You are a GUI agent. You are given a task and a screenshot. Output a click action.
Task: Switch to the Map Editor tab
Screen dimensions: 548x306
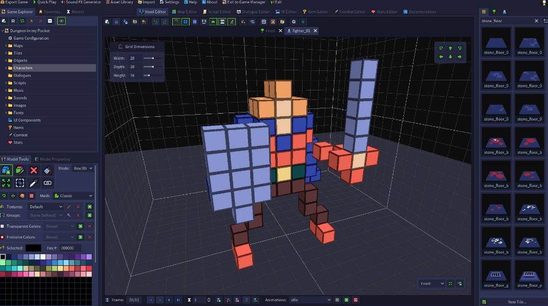[184, 12]
